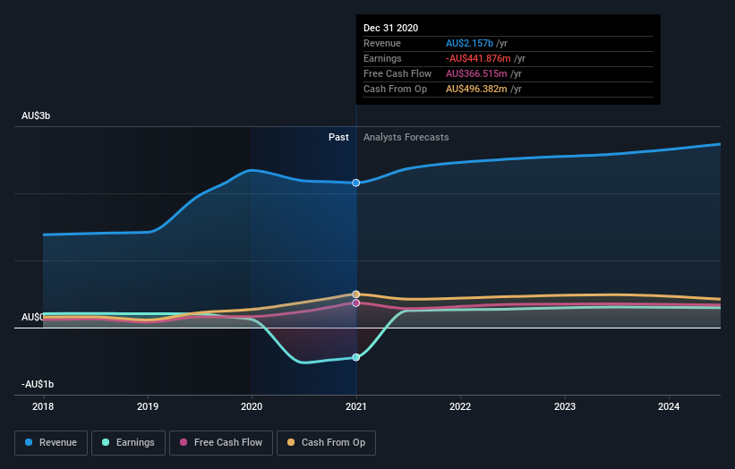735x469 pixels.
Task: Click the AU$496.382m cash from op value
Action: point(476,89)
